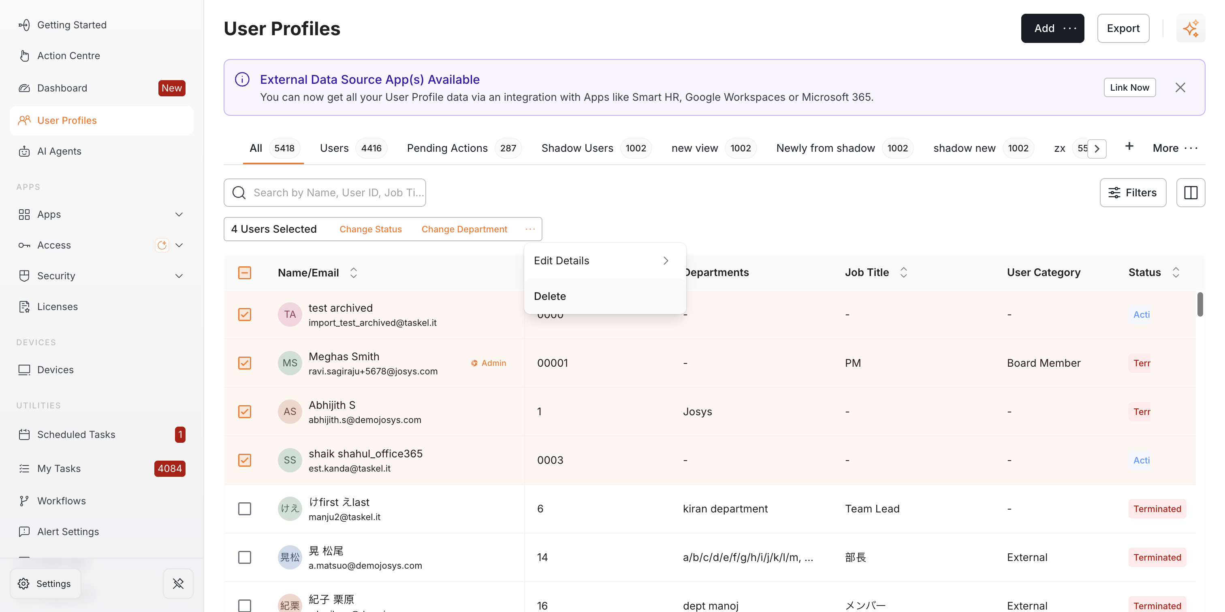1225x612 pixels.
Task: Sort by Job Title column arrows
Action: [903, 272]
